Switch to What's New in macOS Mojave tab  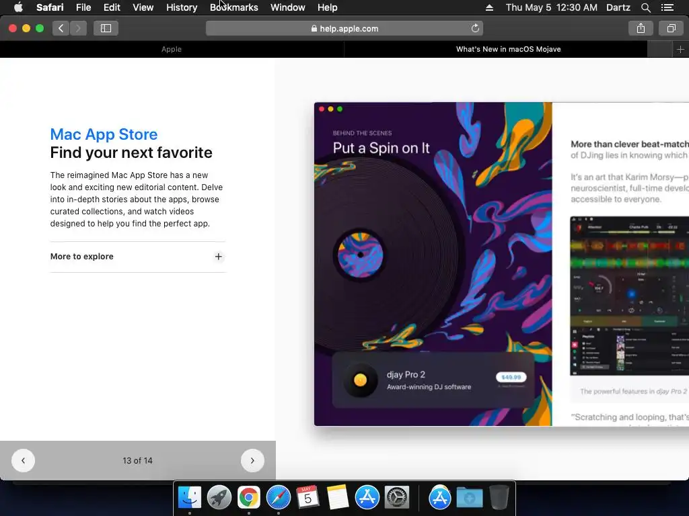pyautogui.click(x=509, y=49)
